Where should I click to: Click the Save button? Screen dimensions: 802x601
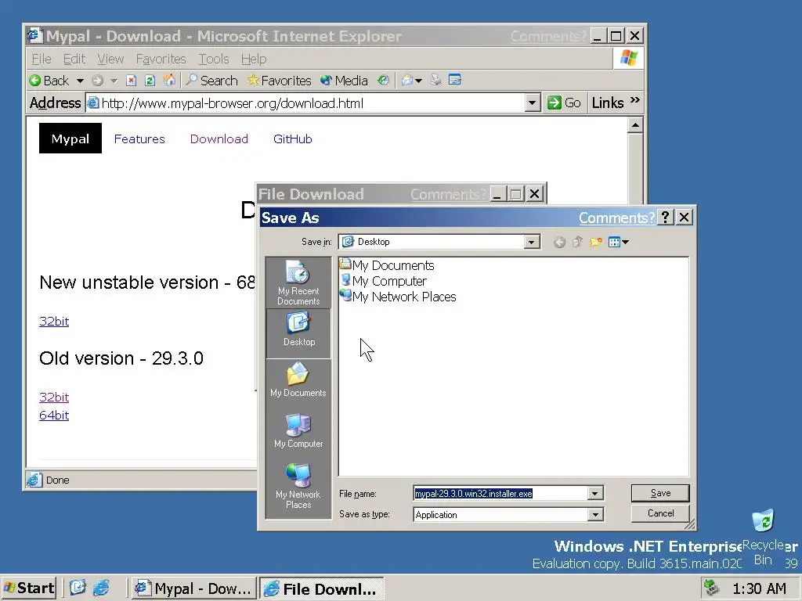coord(660,493)
